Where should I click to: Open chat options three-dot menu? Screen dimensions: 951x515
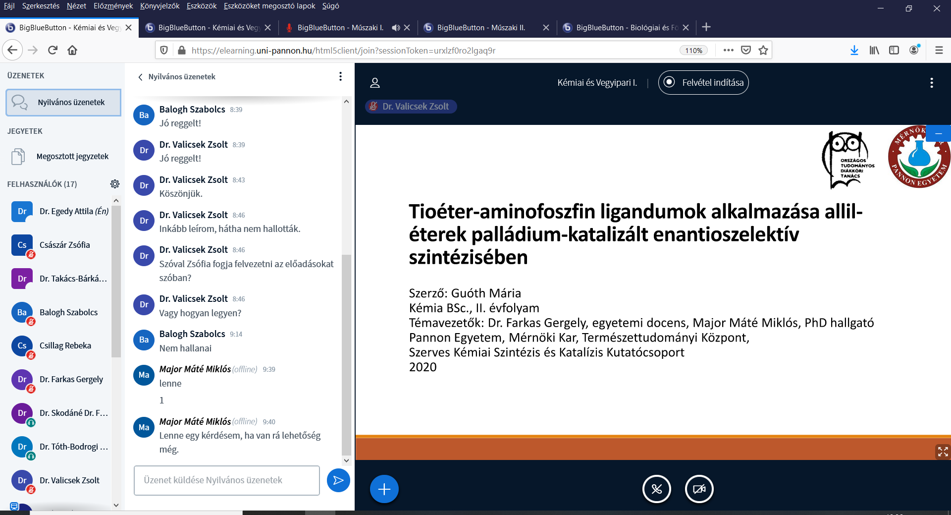click(x=340, y=76)
